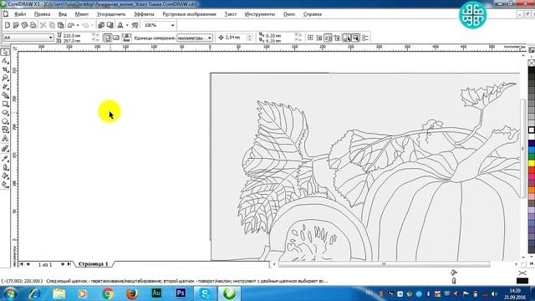Click the Export icon
Image resolution: width=535 pixels, height=301 pixels.
110,25
